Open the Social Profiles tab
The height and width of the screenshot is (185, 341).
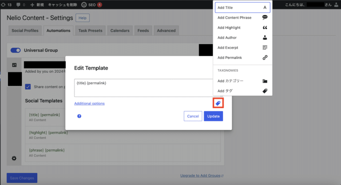point(25,31)
